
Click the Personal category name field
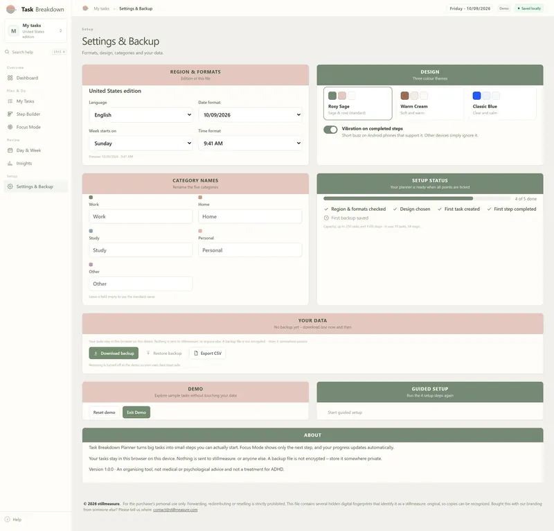[250, 250]
